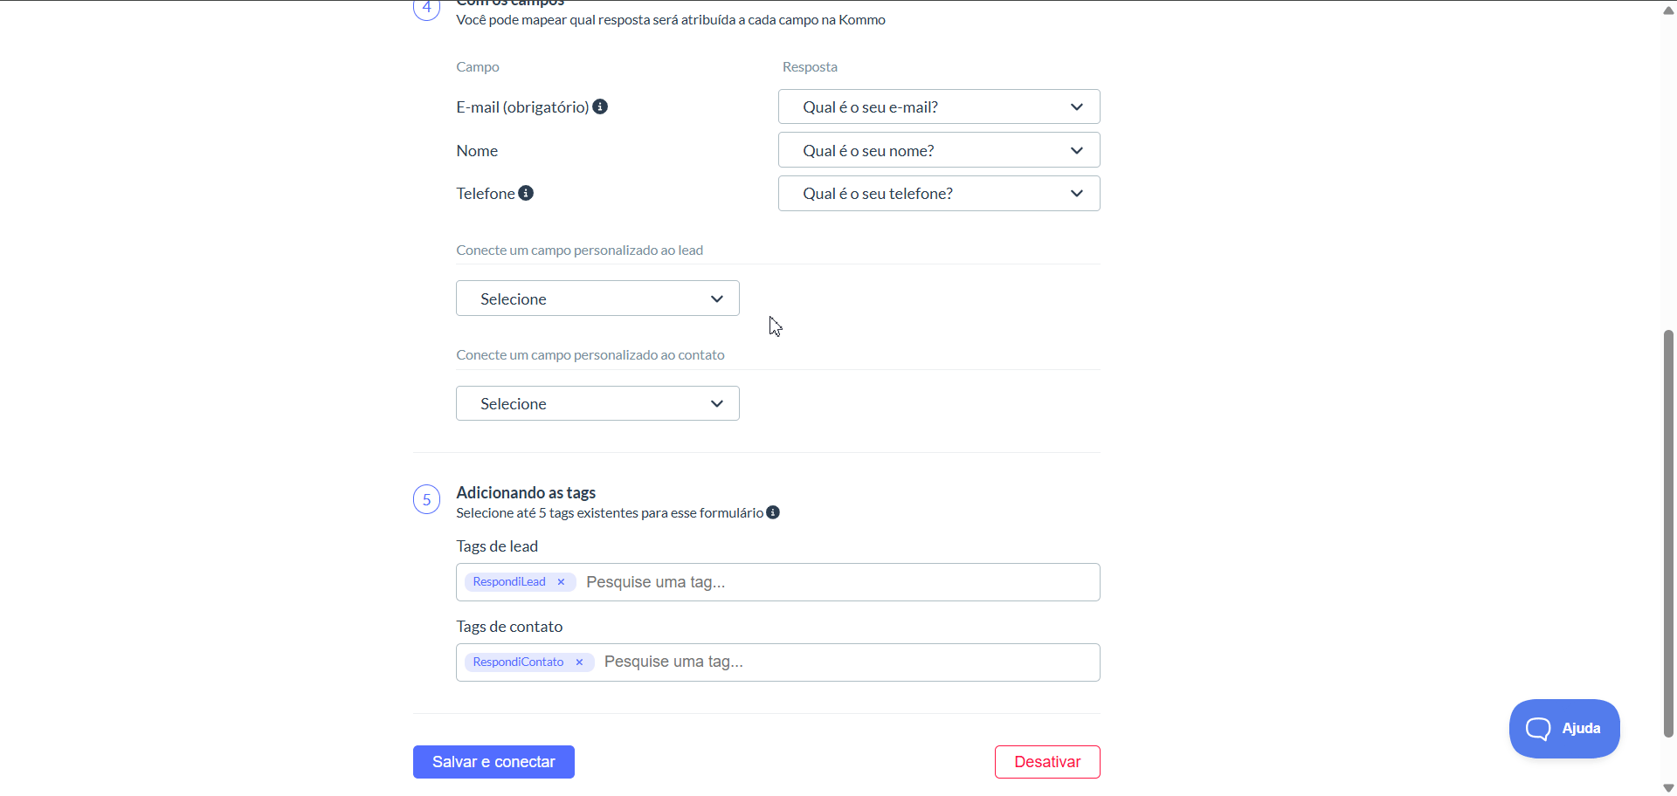
Task: Click the Desativar button
Action: click(x=1046, y=762)
